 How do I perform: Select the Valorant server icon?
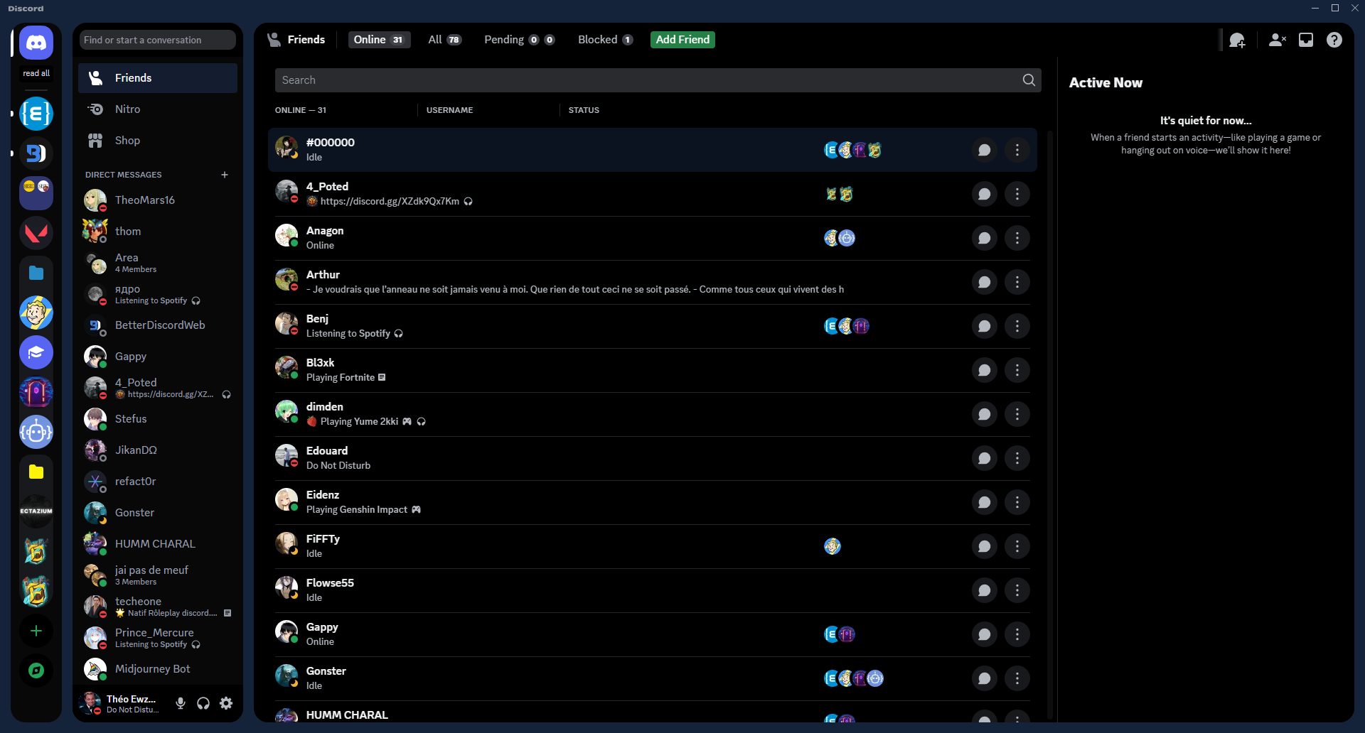[x=36, y=232]
